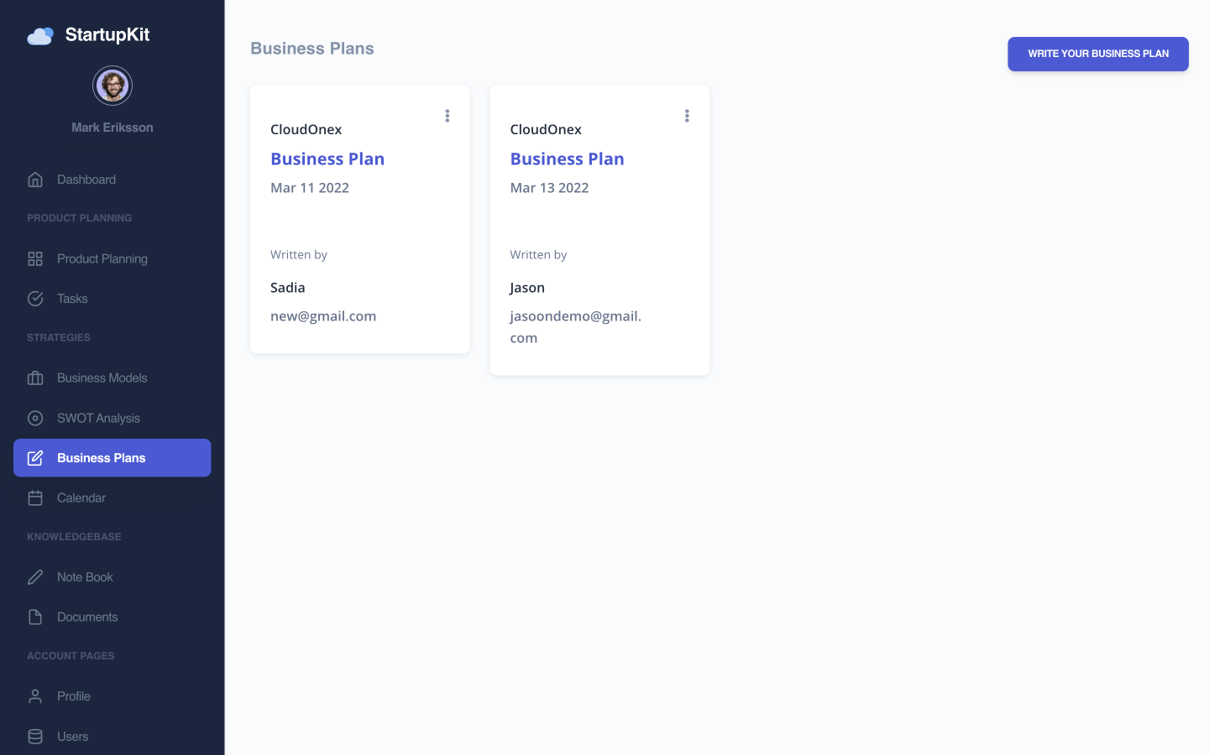
Task: Click the Business Models briefcase icon
Action: pyautogui.click(x=35, y=378)
